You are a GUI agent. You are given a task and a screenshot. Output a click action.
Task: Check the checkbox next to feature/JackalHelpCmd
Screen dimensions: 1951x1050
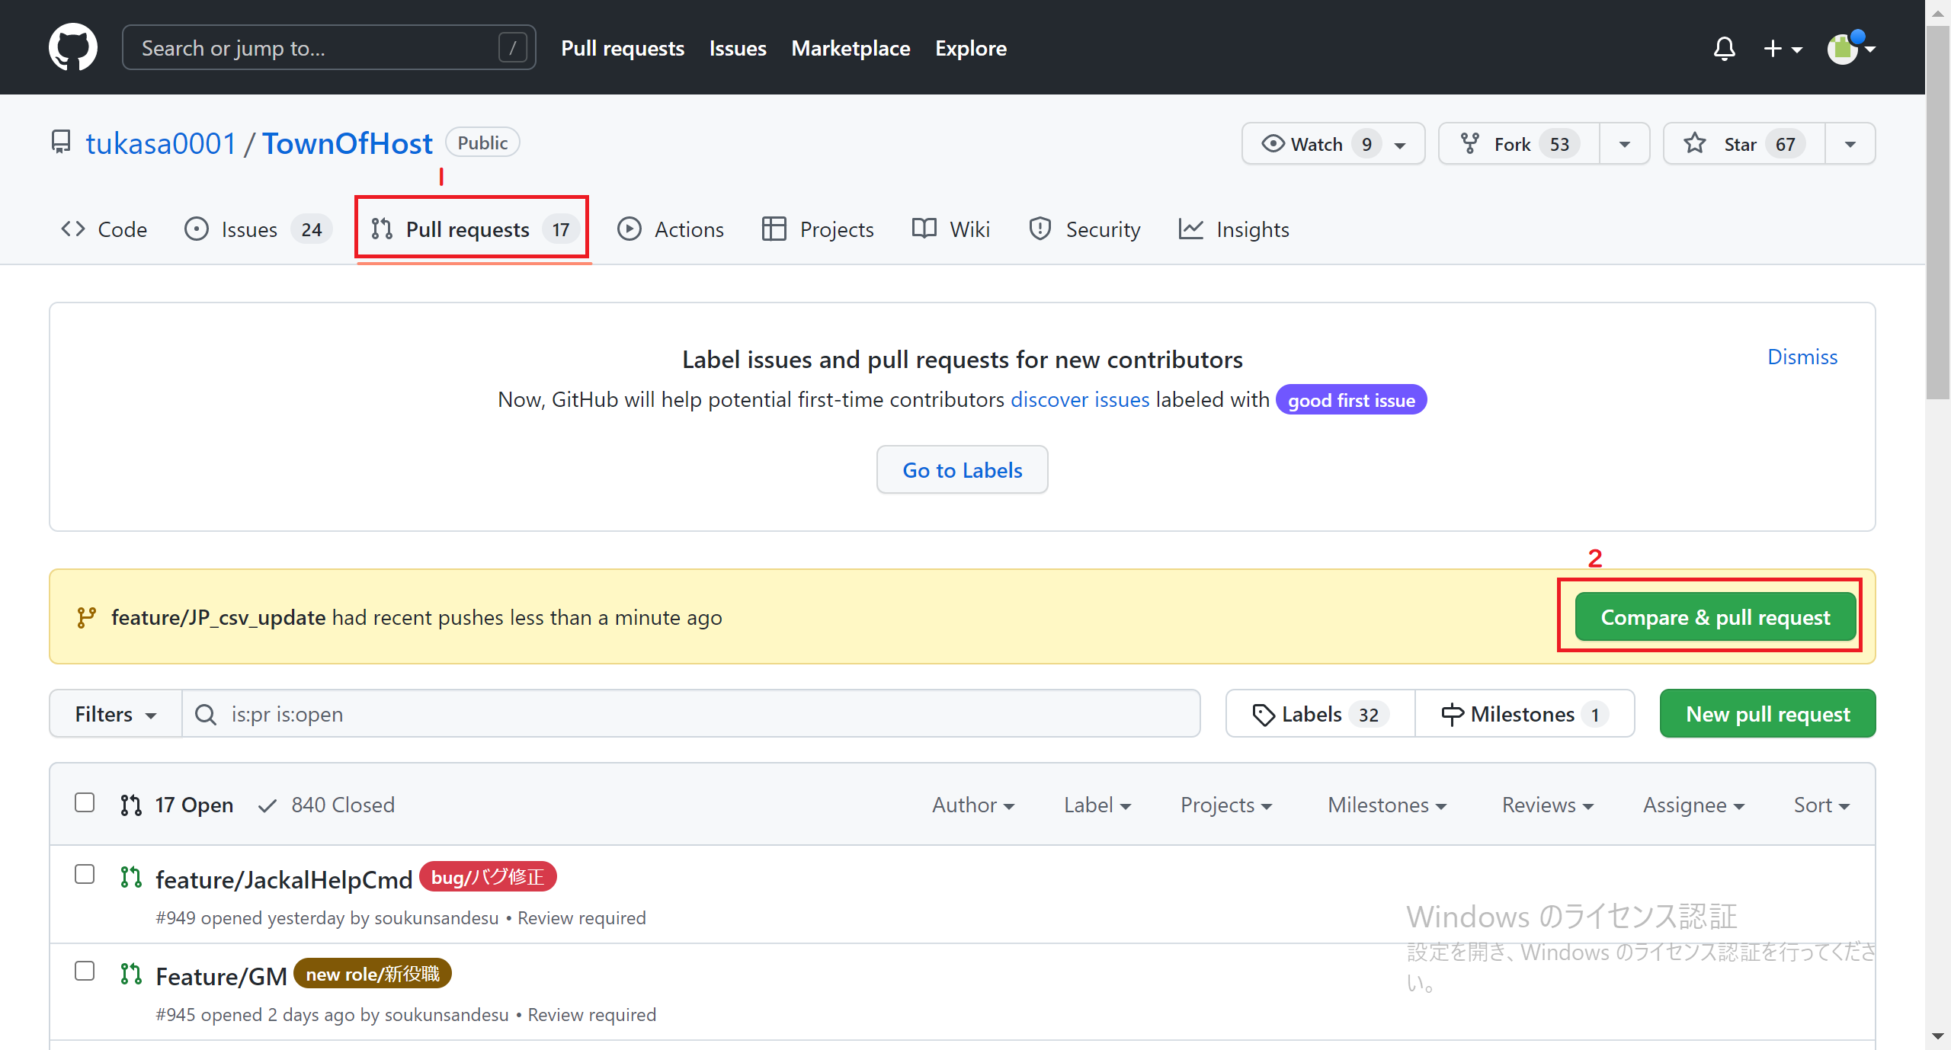85,875
